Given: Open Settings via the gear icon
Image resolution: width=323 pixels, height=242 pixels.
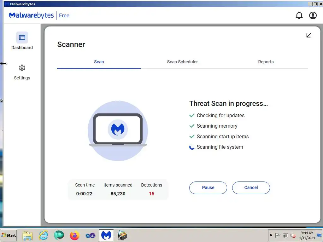Looking at the screenshot, I should pyautogui.click(x=22, y=68).
